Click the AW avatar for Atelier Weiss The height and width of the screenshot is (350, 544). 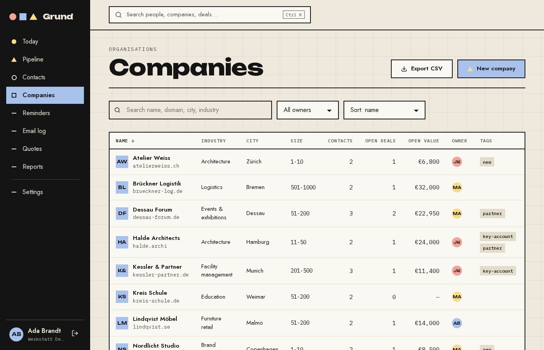point(122,162)
